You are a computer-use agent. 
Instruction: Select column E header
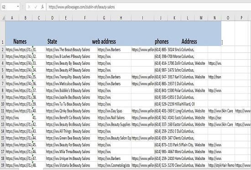pyautogui.click(x=66, y=18)
